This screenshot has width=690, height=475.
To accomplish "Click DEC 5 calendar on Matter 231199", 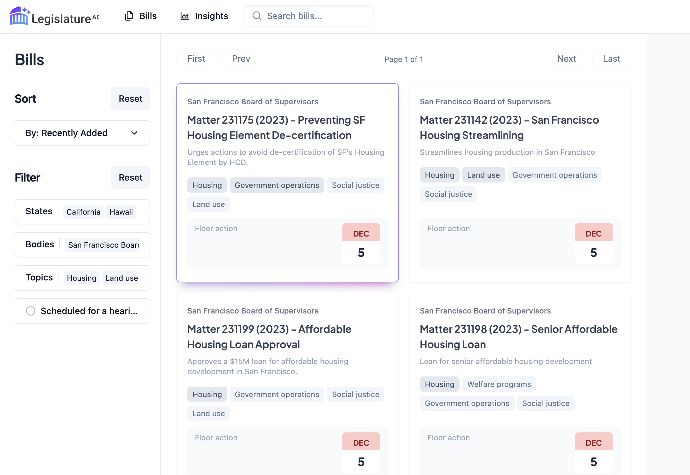I will click(361, 453).
